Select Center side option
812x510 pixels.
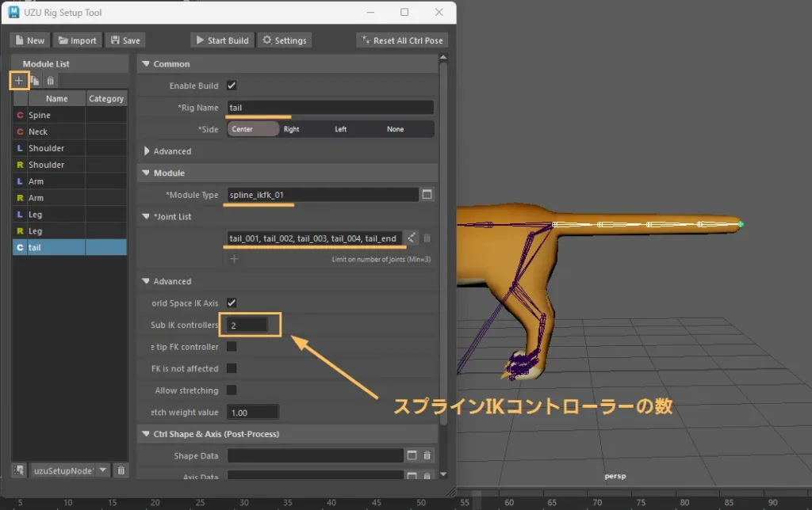253,129
